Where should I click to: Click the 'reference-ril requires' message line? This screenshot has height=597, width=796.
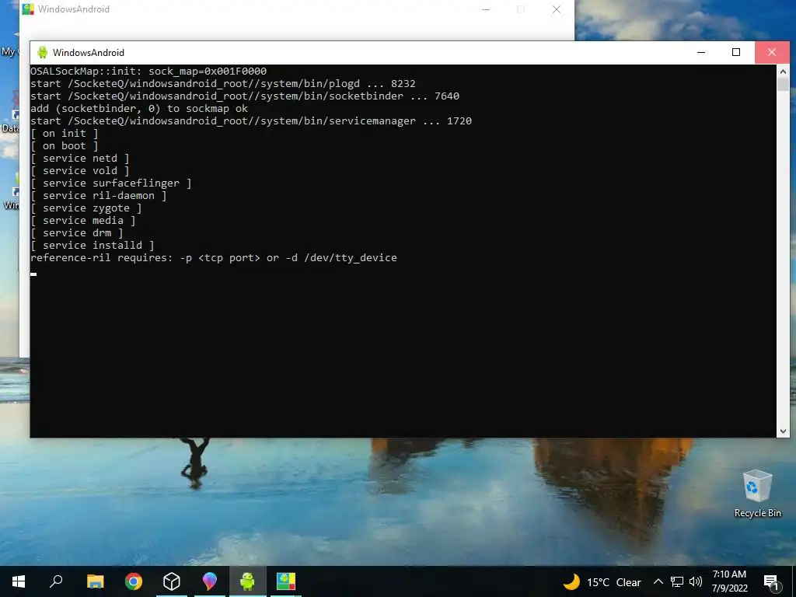pyautogui.click(x=214, y=258)
